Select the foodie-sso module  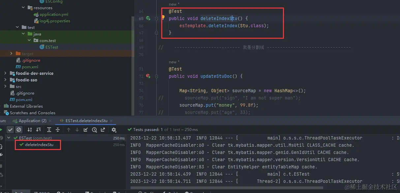26,80
